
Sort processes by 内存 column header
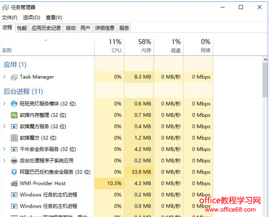145,46
